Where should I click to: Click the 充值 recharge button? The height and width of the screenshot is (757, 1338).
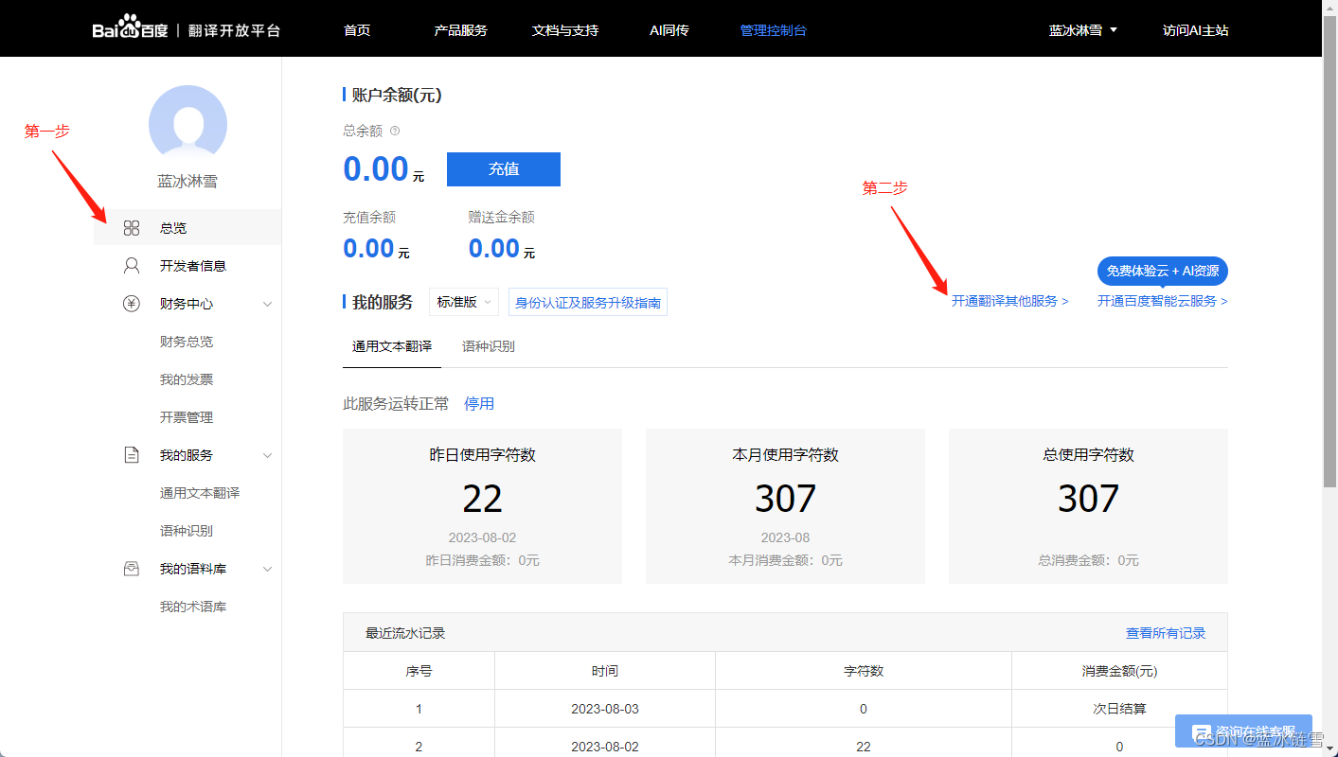click(504, 168)
